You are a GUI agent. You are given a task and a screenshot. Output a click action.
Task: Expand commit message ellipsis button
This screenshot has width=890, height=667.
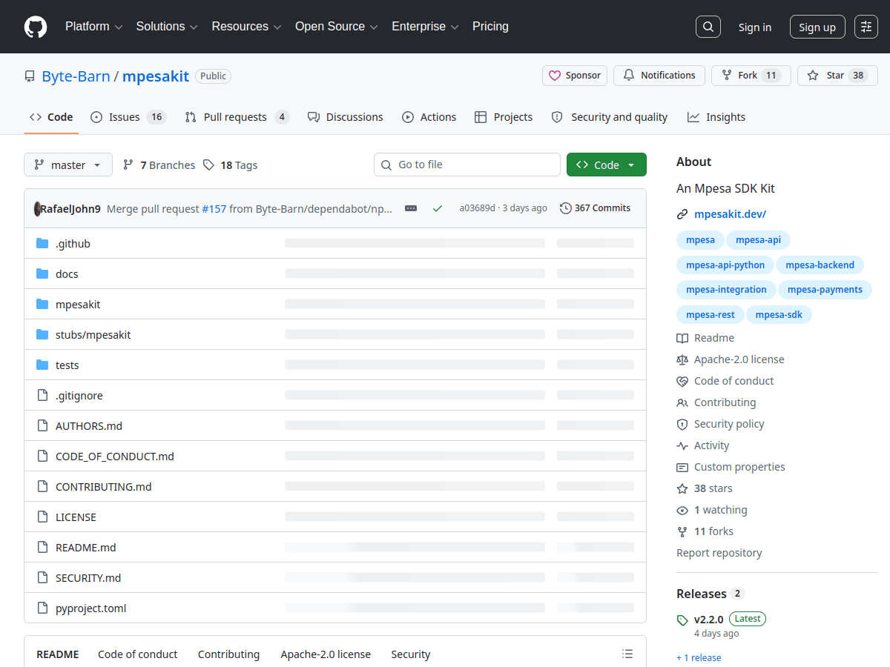tap(411, 208)
